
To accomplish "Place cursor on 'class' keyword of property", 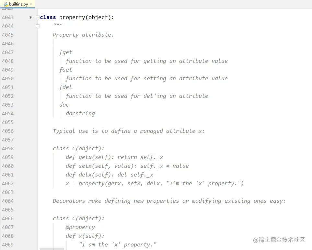I will tap(48, 17).
